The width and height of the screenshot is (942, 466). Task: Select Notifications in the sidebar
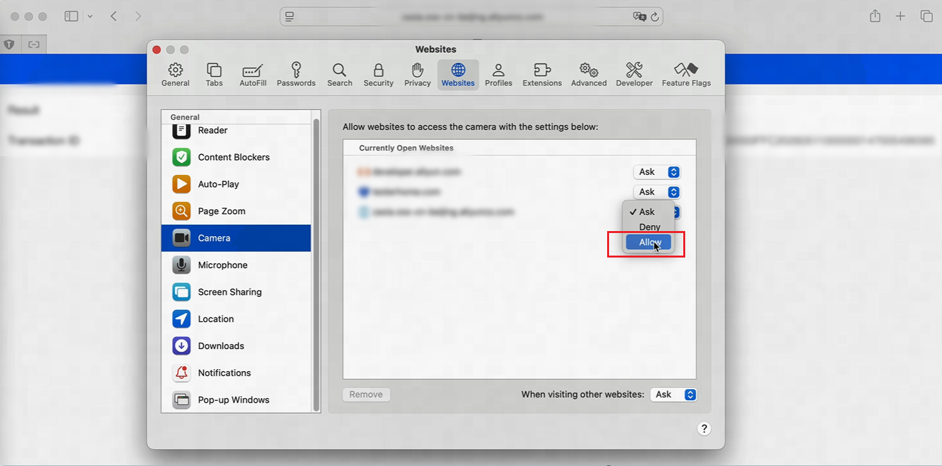coord(236,373)
